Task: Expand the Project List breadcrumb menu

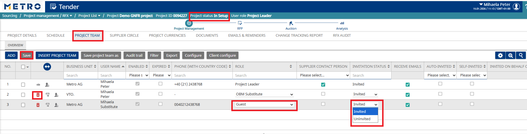Action: coord(99,16)
